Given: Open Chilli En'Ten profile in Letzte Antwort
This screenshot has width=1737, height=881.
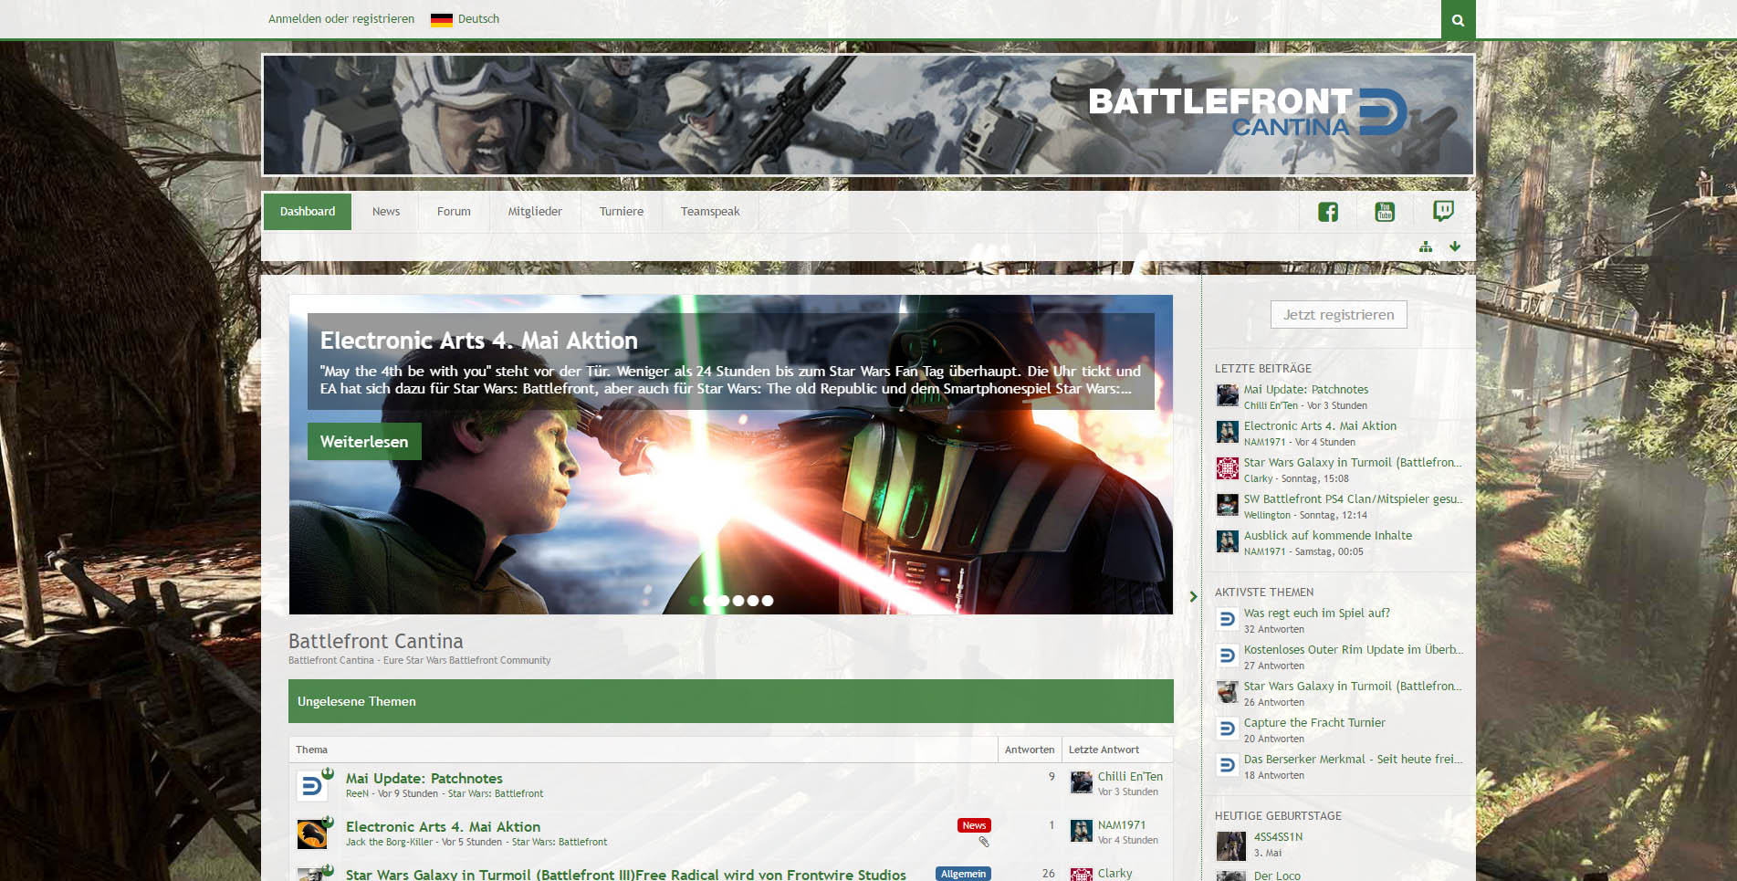Looking at the screenshot, I should pyautogui.click(x=1130, y=777).
